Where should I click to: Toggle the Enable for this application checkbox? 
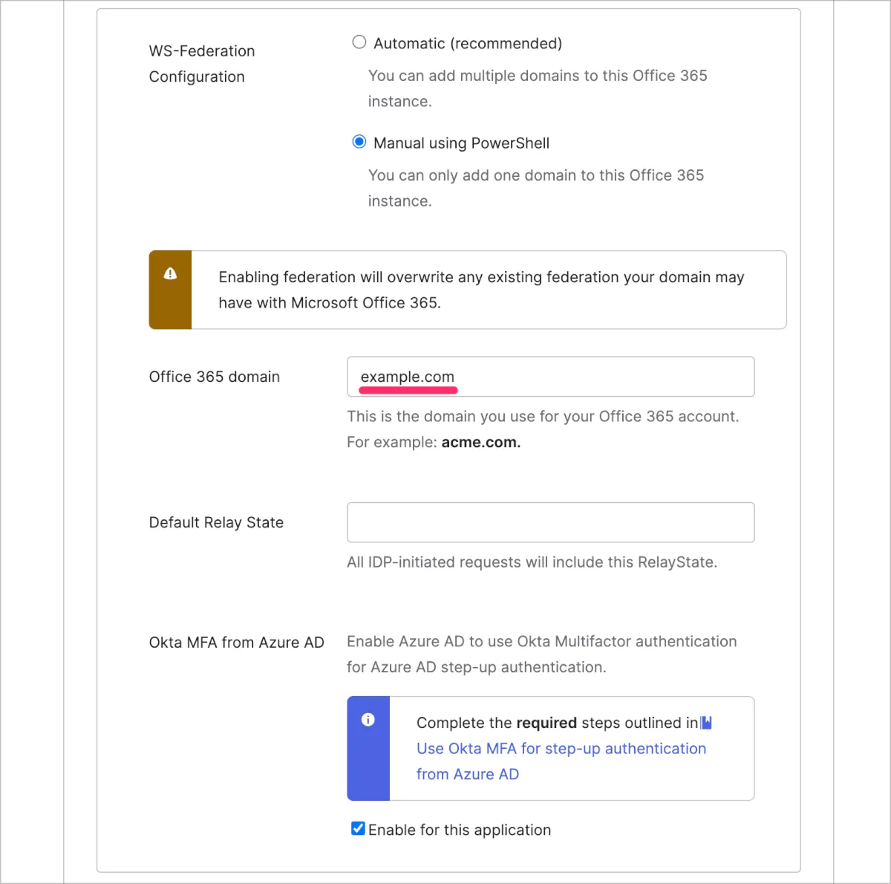(358, 829)
